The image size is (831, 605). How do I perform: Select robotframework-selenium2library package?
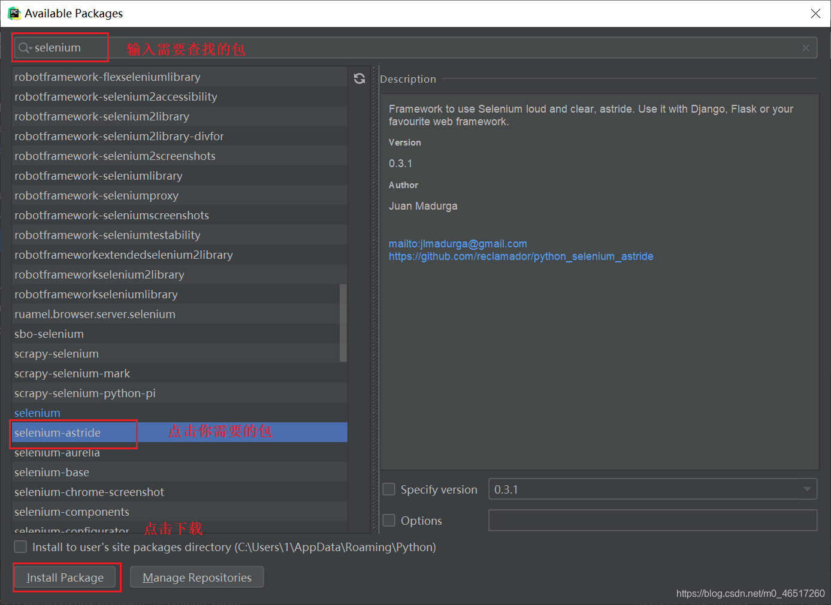point(180,116)
